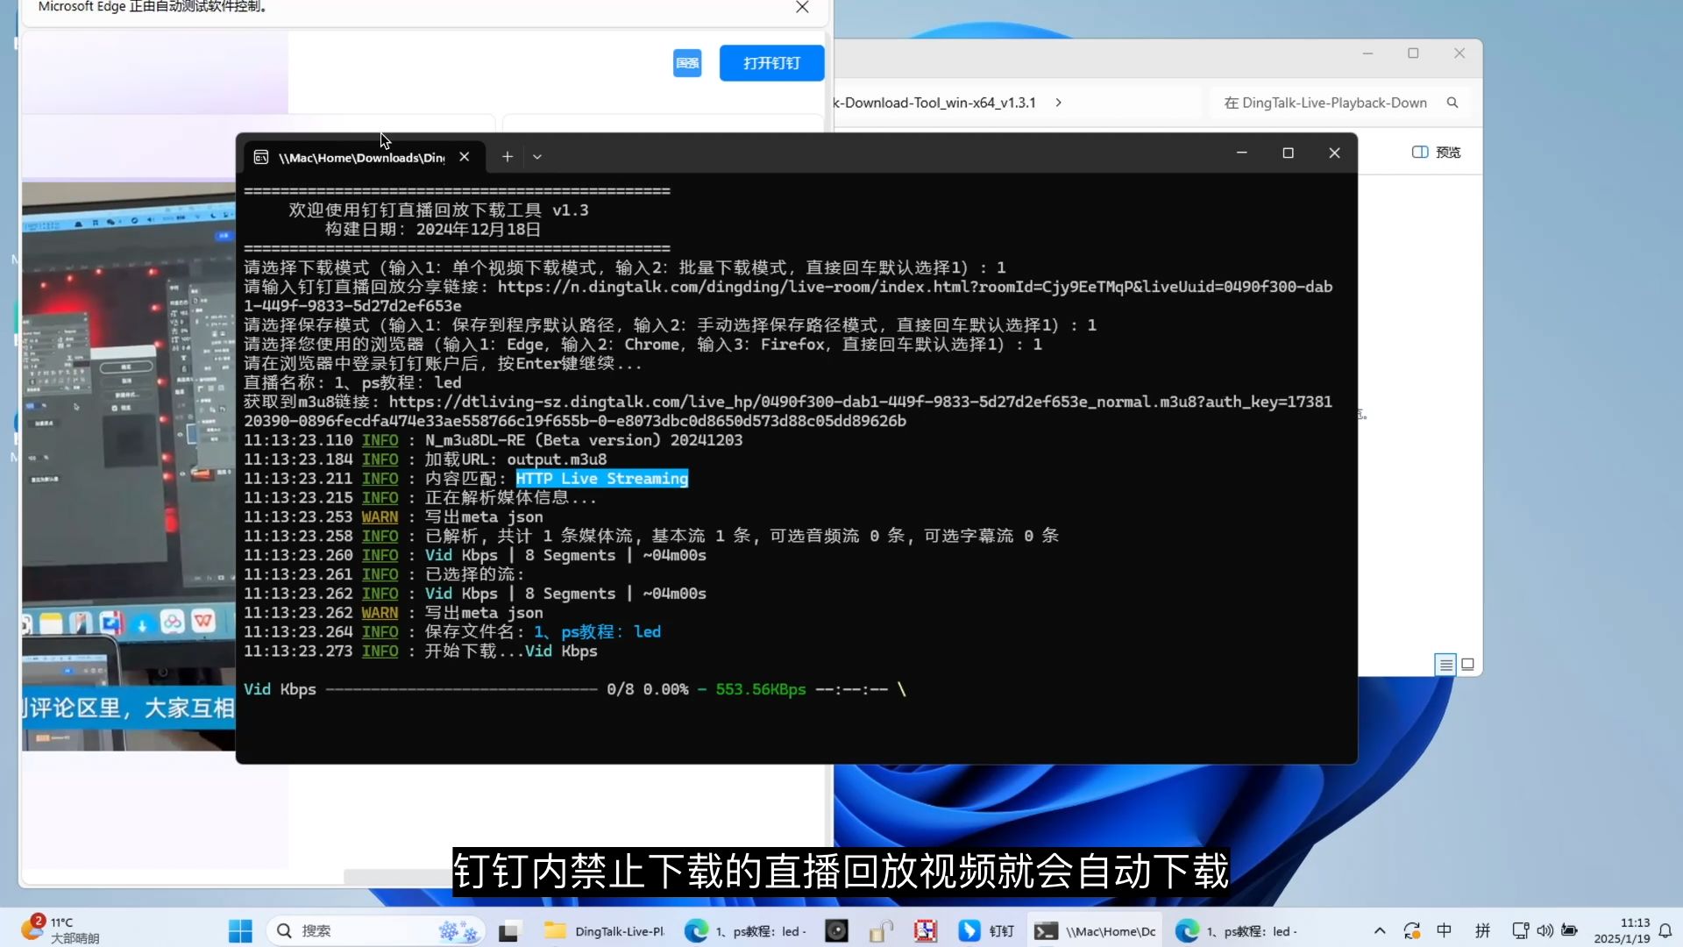Switch to the \\Mac\Home\Dc terminal in taskbar
The image size is (1683, 947).
[x=1096, y=930]
